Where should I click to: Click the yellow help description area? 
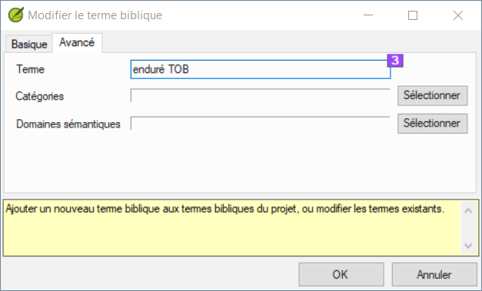[x=232, y=228]
